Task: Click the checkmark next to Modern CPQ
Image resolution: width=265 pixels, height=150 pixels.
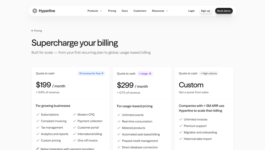Action: (74, 114)
